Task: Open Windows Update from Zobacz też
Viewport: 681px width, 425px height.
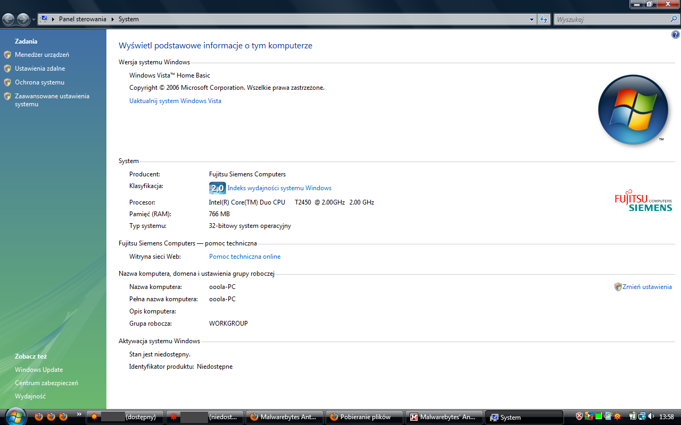Action: [x=39, y=370]
